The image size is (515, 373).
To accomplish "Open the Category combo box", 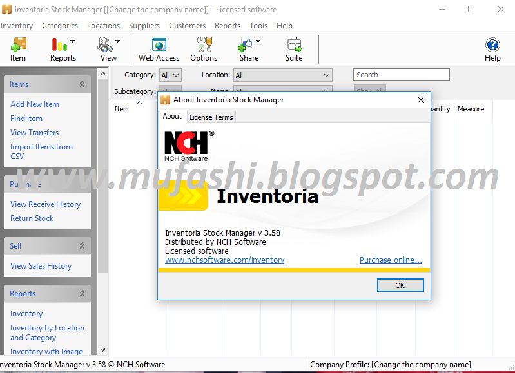I will [170, 75].
